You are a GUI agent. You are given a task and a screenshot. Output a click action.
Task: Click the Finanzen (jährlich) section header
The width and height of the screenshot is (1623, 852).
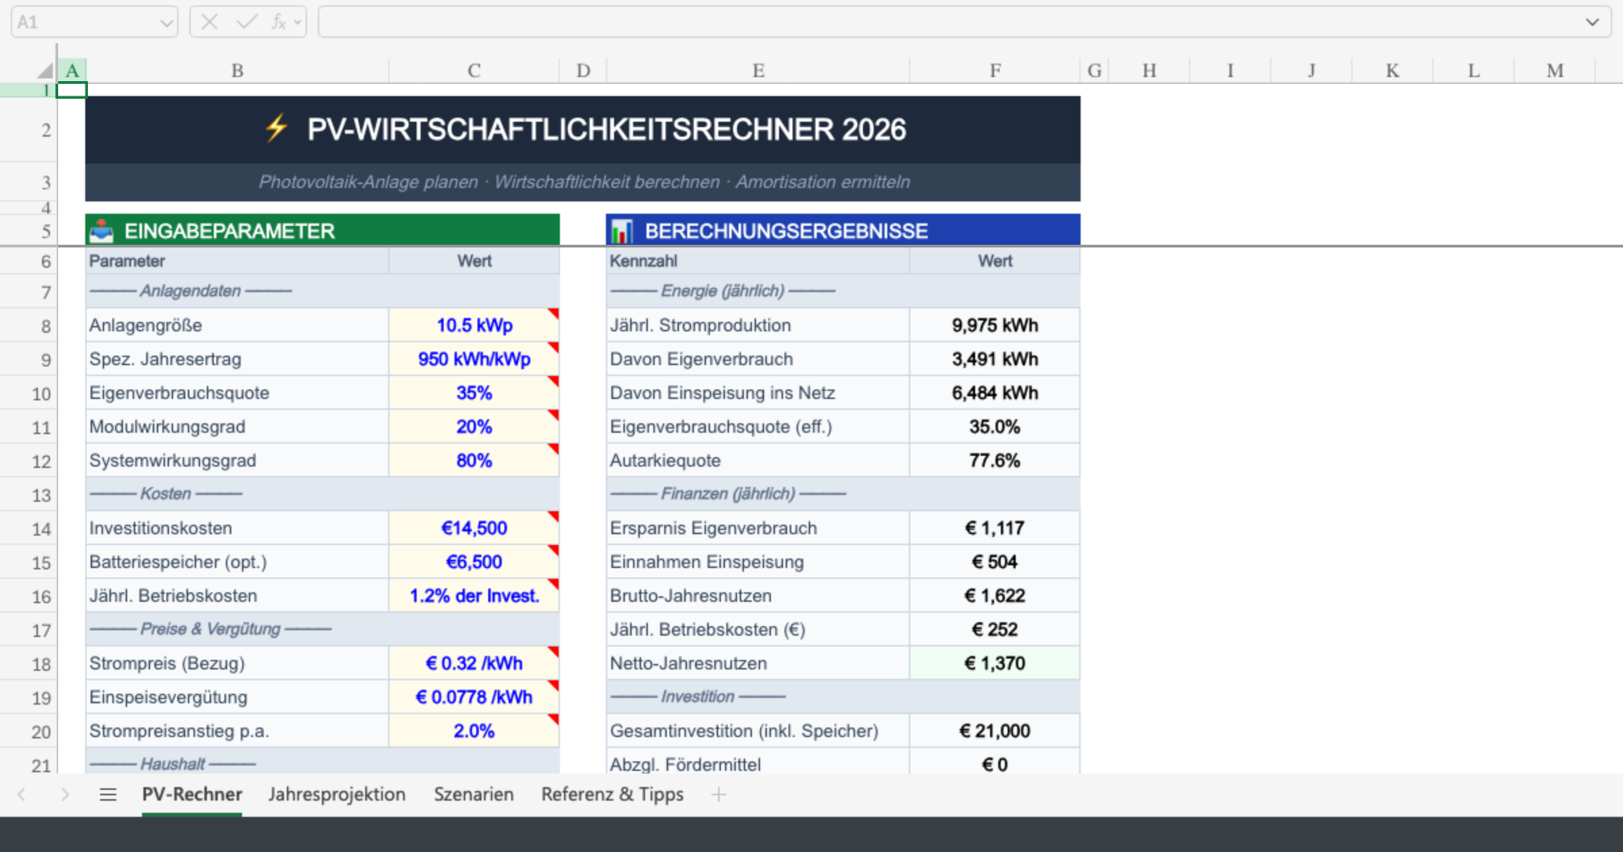tap(843, 494)
